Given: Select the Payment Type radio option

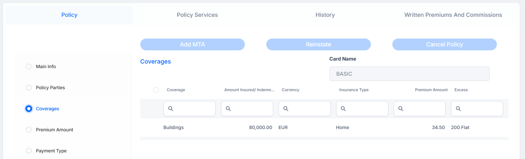Looking at the screenshot, I should pyautogui.click(x=29, y=151).
